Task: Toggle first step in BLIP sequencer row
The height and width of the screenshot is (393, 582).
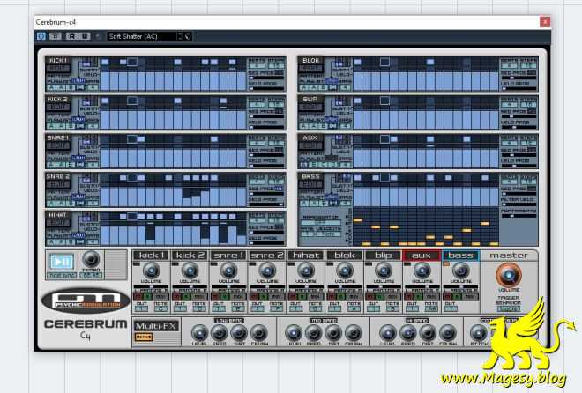Action: (x=357, y=100)
